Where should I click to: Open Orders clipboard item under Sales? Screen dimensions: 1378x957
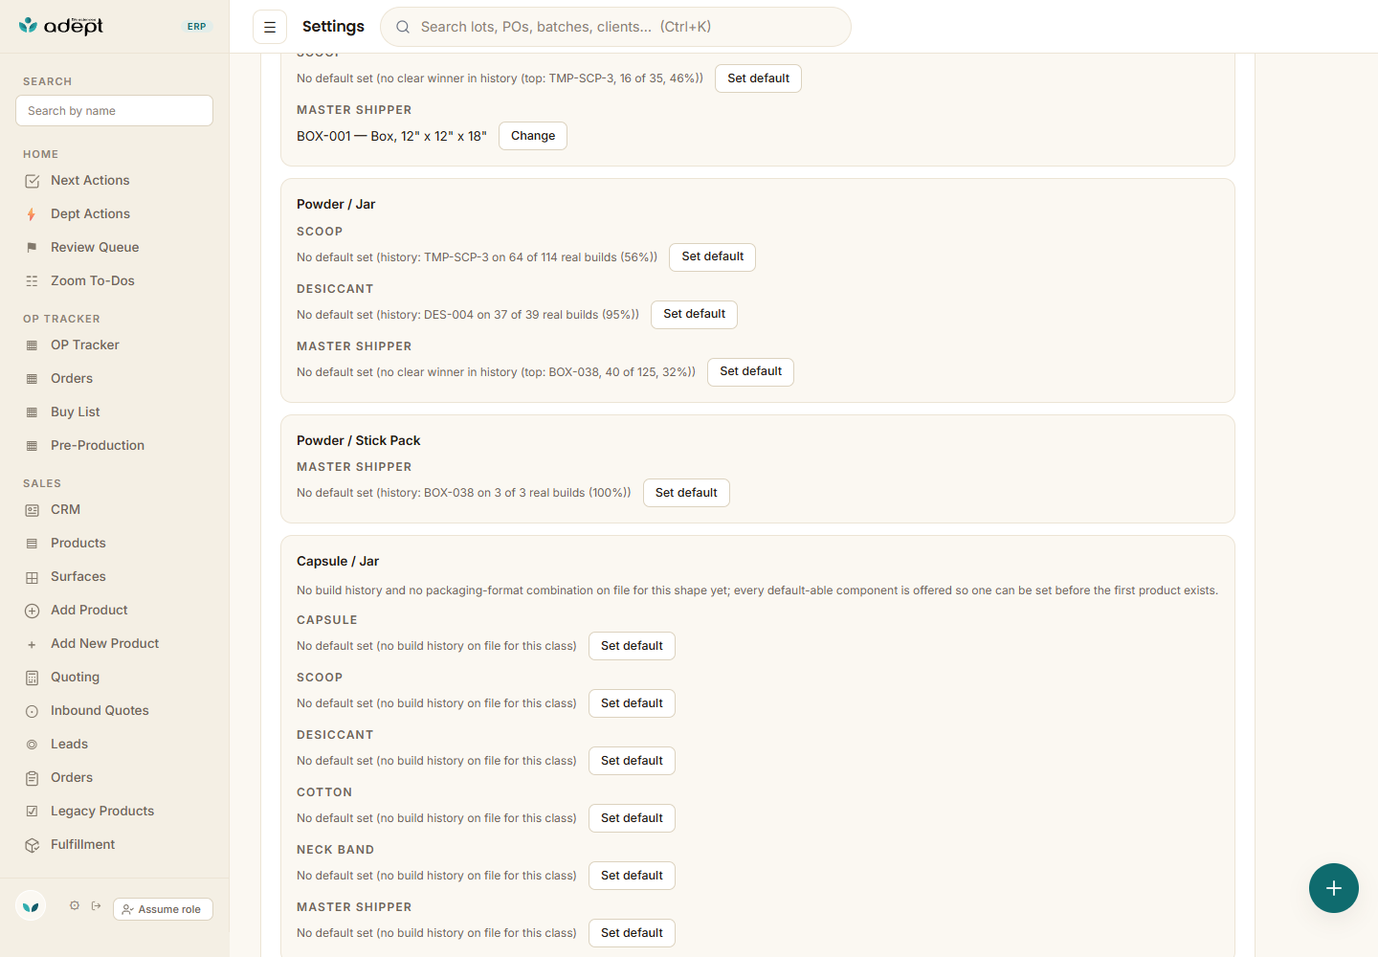click(114, 777)
